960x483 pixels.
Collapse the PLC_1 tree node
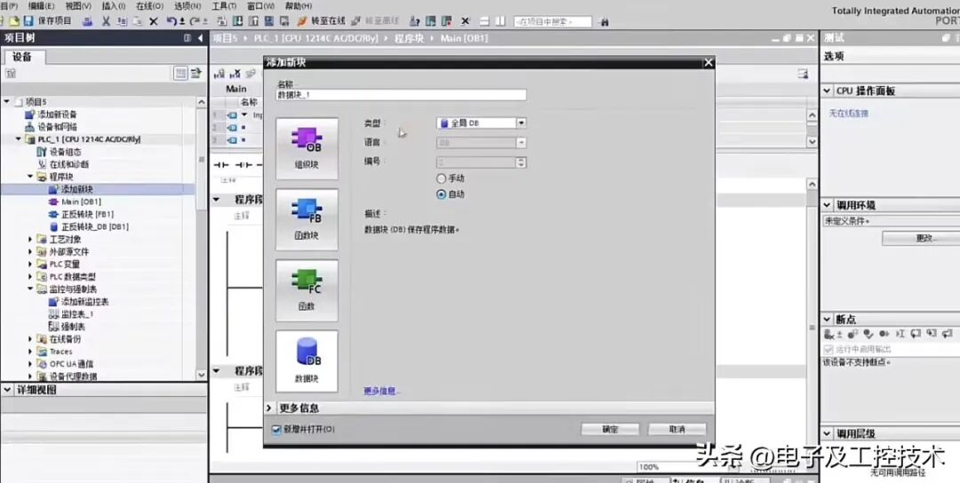pyautogui.click(x=19, y=139)
